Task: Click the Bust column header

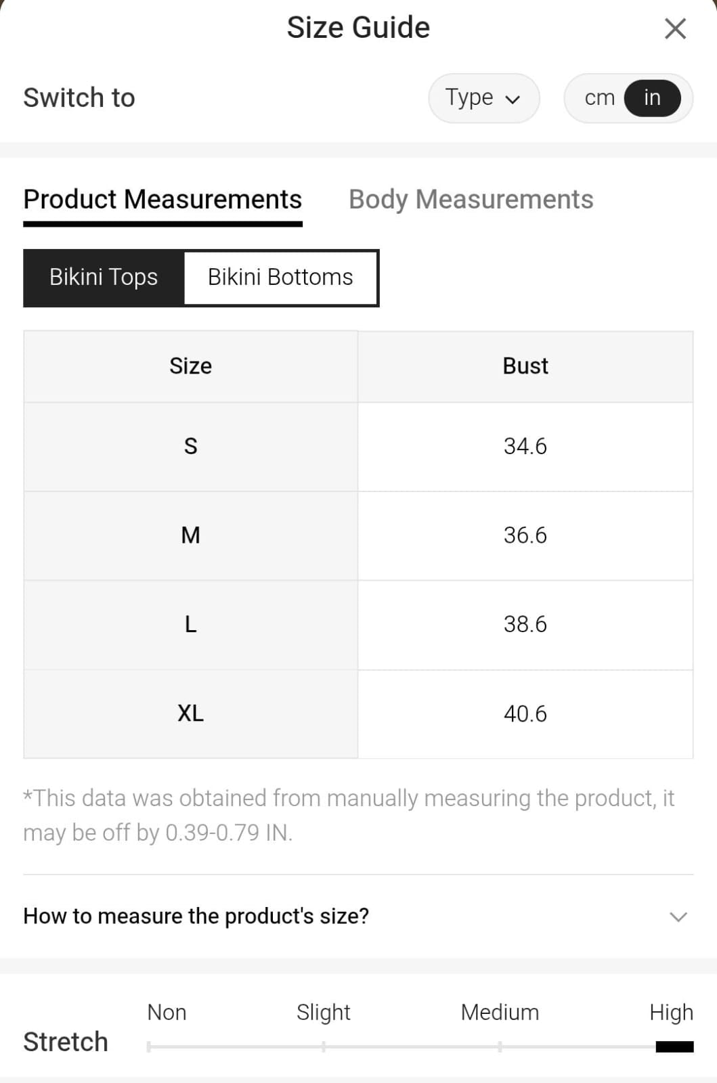Action: pyautogui.click(x=525, y=366)
